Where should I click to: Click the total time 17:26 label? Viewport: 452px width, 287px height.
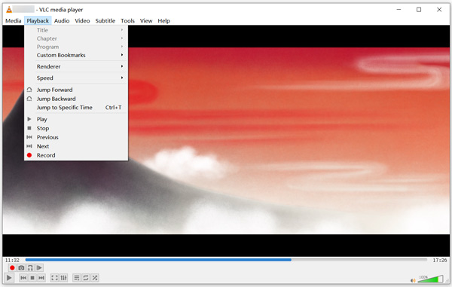[x=440, y=260]
